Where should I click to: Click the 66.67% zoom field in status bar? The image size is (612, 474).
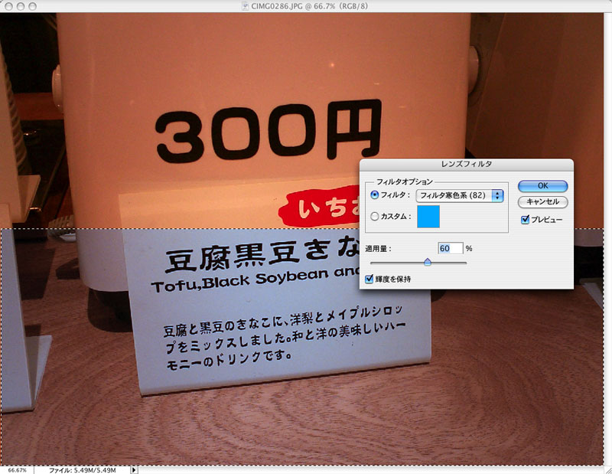[17, 469]
